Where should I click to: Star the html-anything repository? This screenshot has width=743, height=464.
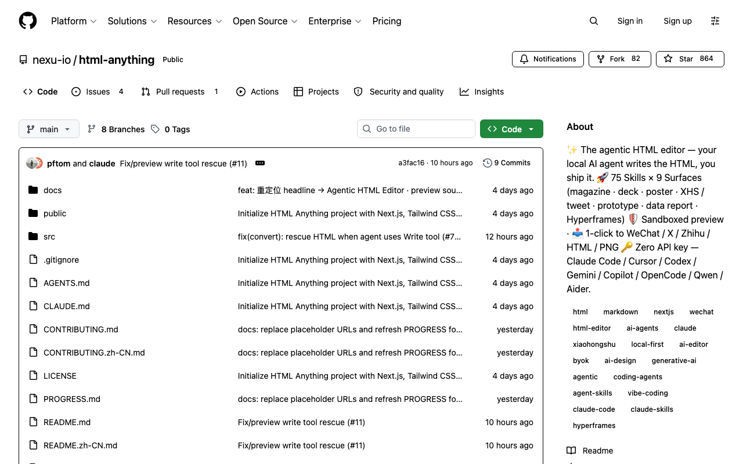[690, 59]
